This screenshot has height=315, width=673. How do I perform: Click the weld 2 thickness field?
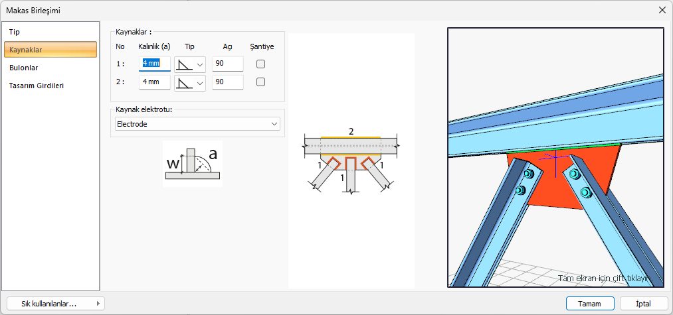click(154, 82)
